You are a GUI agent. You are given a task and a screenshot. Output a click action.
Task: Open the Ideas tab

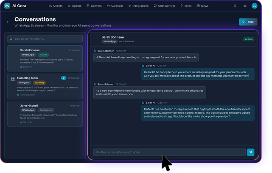pyautogui.click(x=186, y=6)
